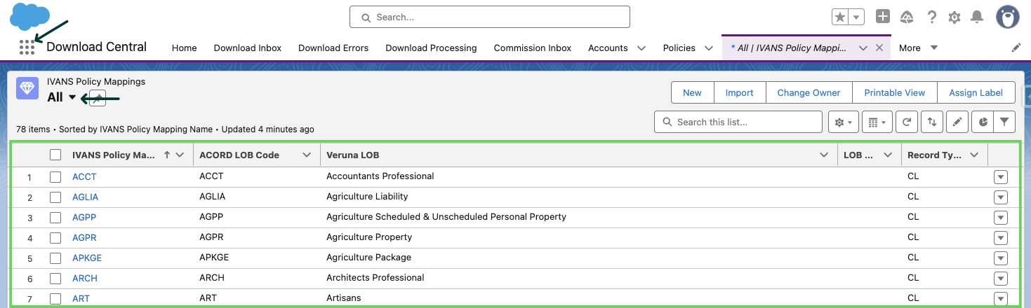Pin this list view
This screenshot has width=1031, height=308.
point(98,98)
